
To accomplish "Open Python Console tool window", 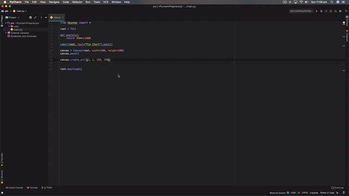I will (14, 188).
